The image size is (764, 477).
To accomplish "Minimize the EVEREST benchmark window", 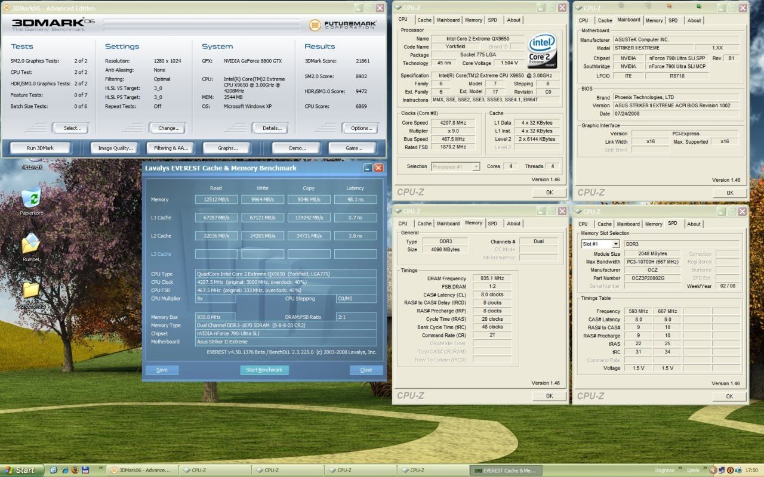I will point(368,168).
